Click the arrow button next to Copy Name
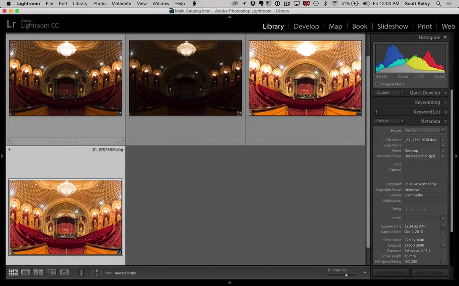This screenshot has height=286, width=459. [443, 145]
